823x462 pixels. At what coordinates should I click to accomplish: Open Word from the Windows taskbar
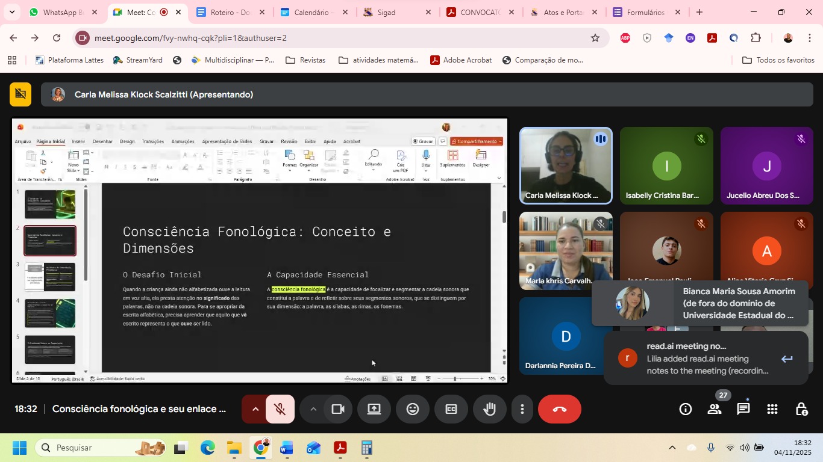[x=287, y=448]
